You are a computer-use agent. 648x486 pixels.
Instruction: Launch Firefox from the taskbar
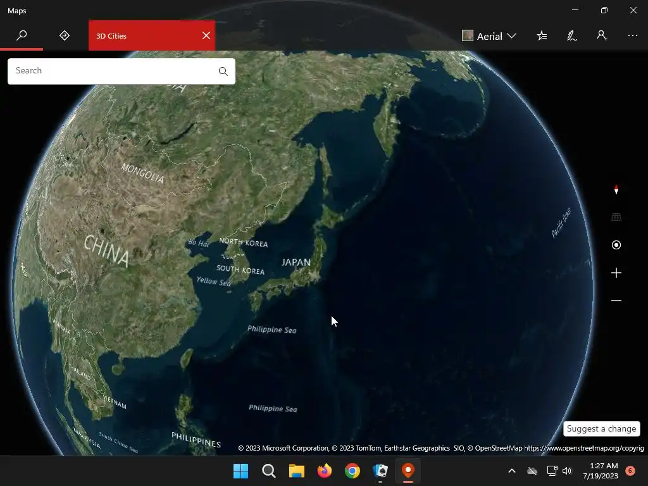tap(325, 471)
